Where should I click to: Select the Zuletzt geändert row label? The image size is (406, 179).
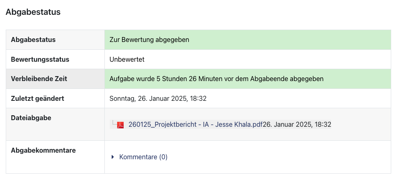coord(37,98)
